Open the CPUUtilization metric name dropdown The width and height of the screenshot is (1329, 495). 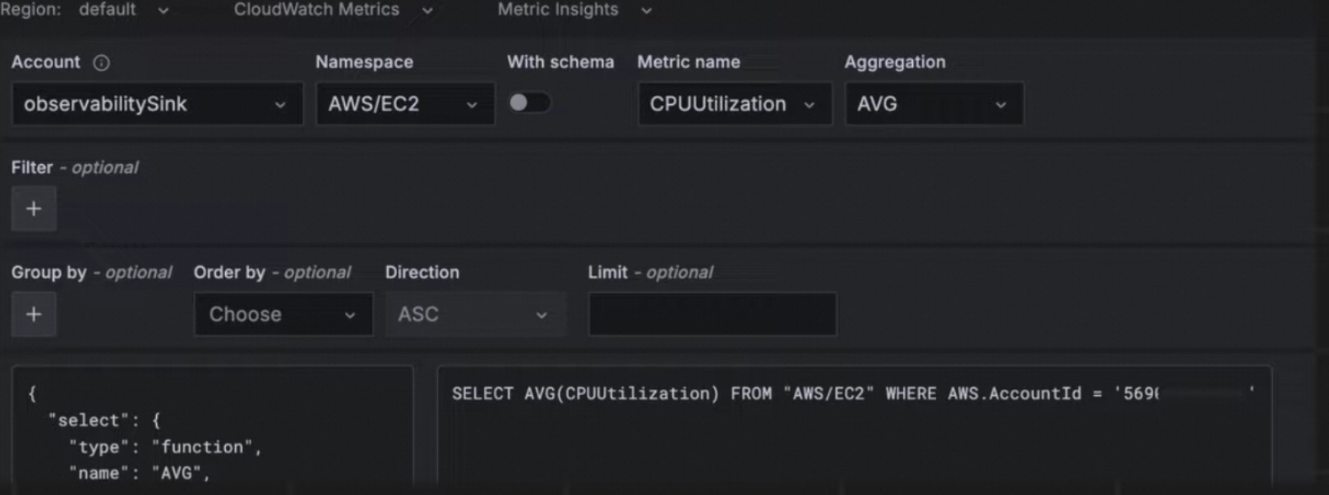(734, 104)
